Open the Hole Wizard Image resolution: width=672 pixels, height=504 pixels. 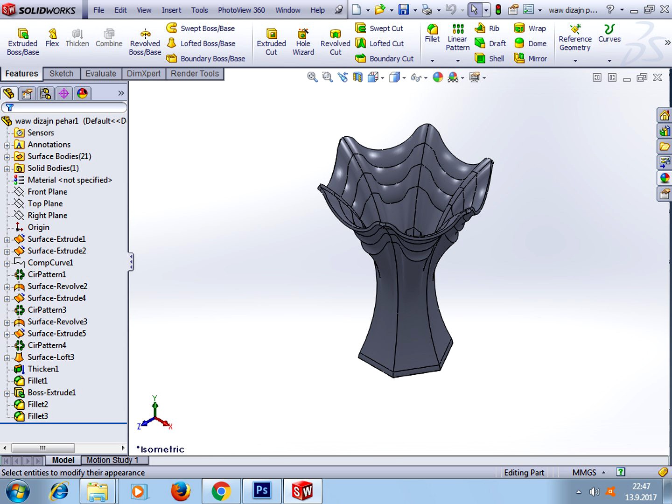303,42
